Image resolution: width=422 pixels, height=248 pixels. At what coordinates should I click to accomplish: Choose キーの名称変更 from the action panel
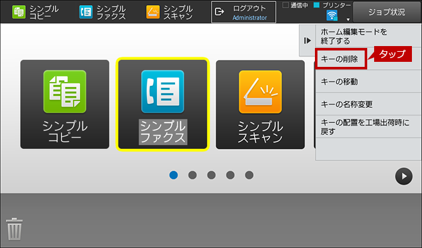tap(368, 104)
